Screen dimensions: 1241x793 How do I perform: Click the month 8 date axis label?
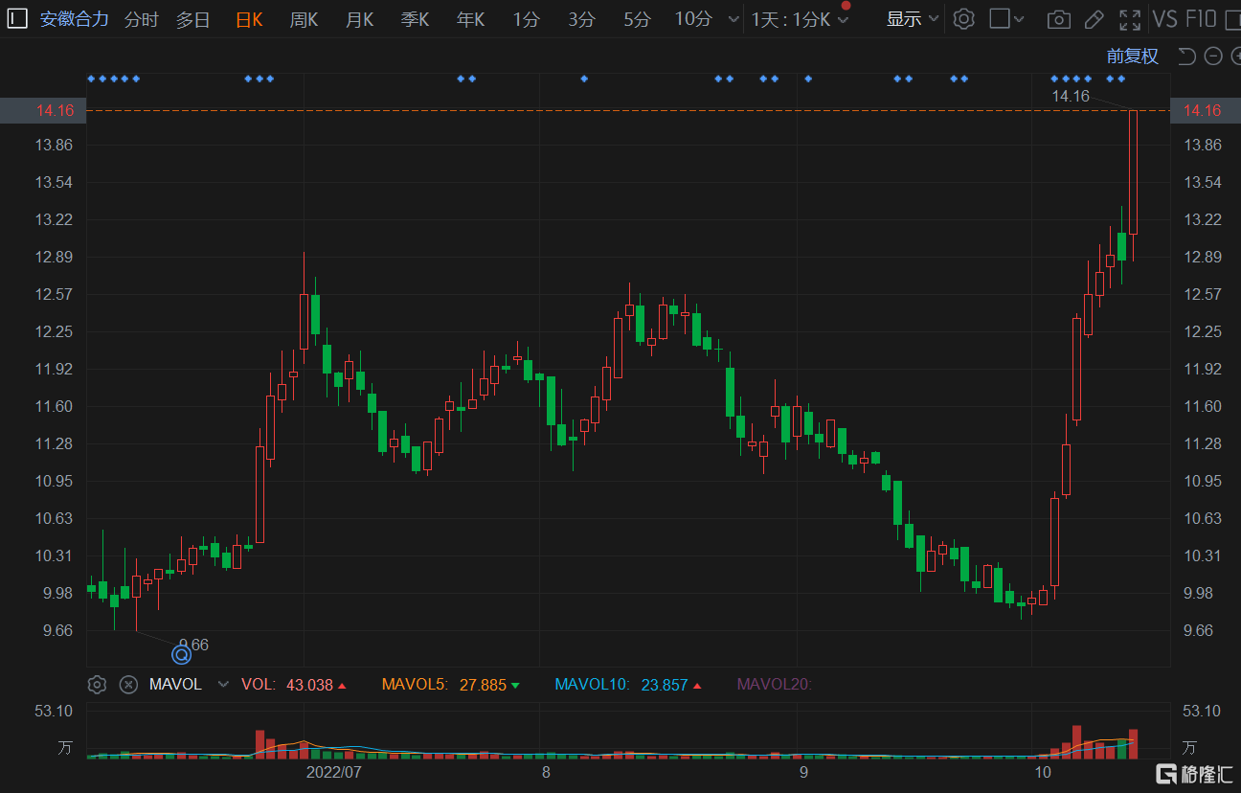(546, 772)
